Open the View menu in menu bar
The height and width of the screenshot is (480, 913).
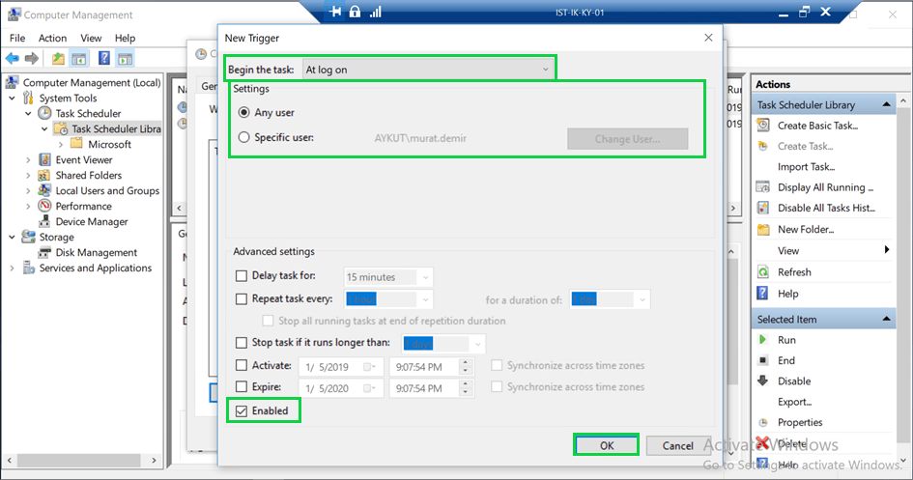(91, 38)
